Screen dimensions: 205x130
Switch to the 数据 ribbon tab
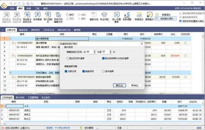[x=29, y=8]
